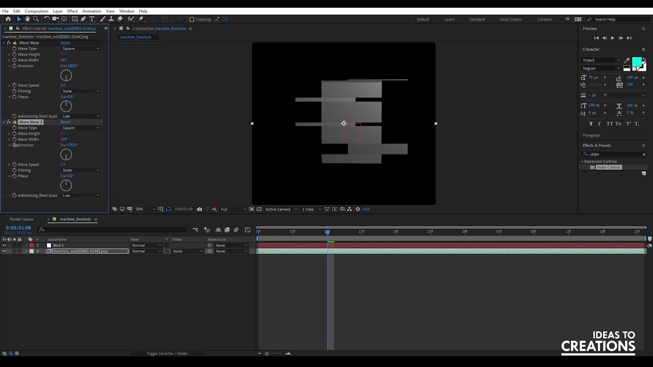Select the Selection arrow tool

click(x=19, y=19)
